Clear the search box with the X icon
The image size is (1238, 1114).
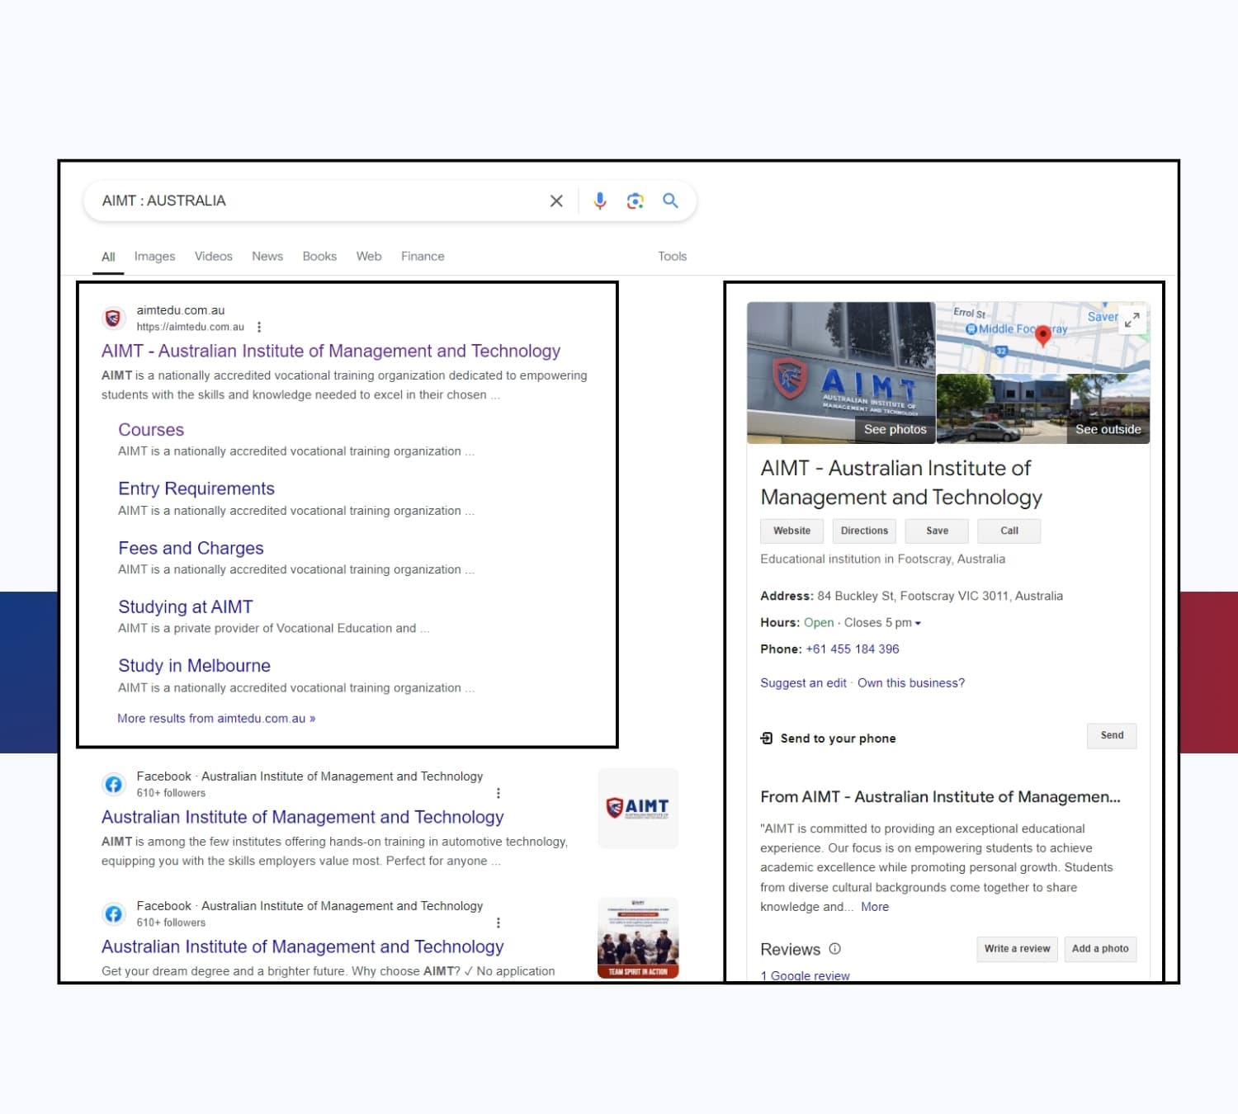point(556,201)
